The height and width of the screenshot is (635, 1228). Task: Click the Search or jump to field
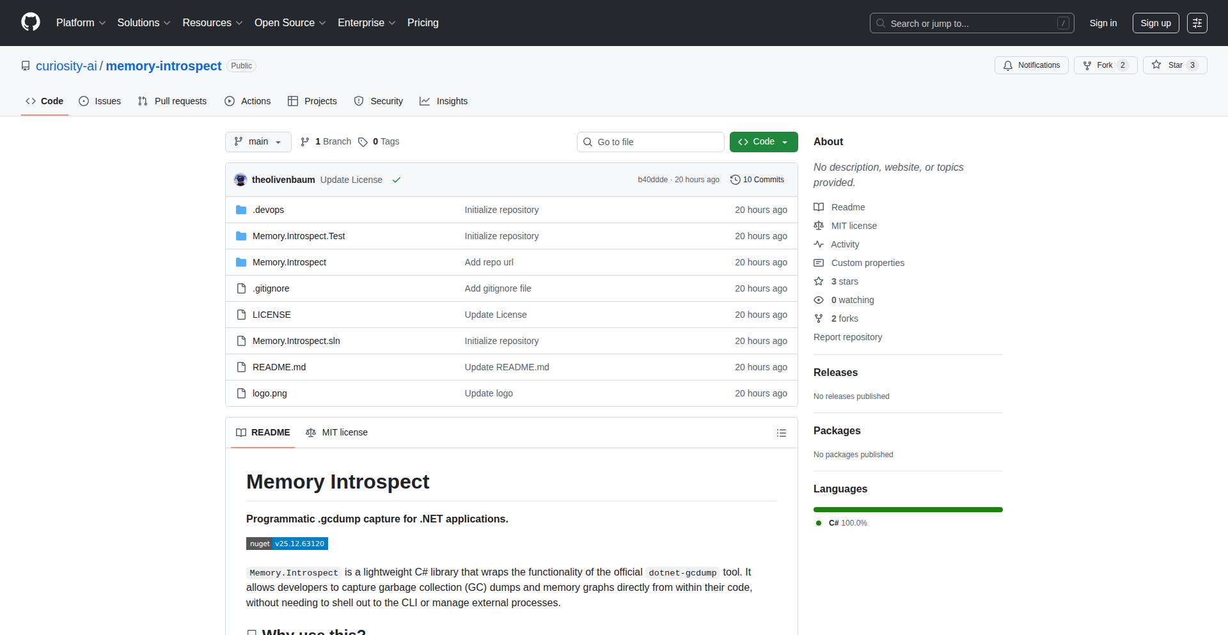click(972, 23)
